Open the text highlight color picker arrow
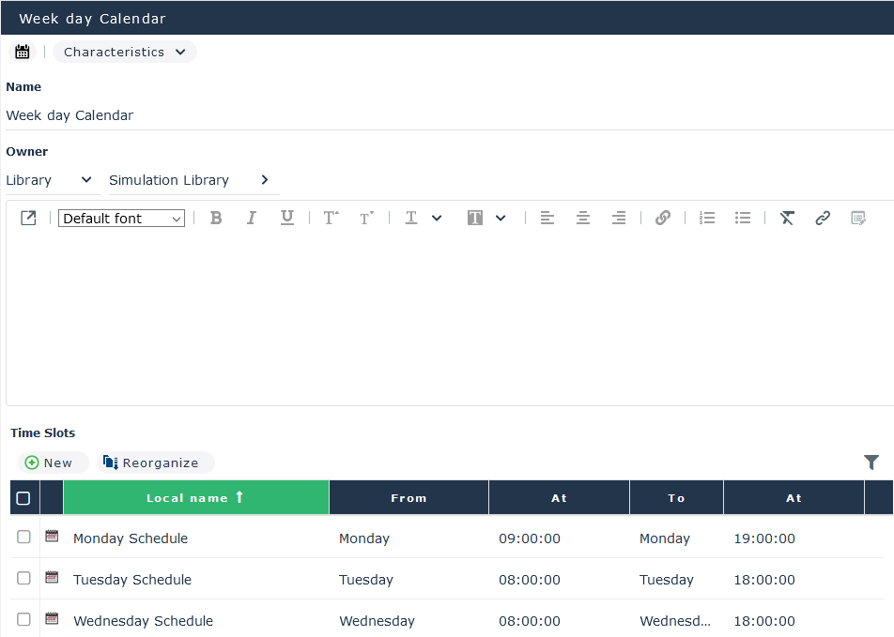Image resolution: width=894 pixels, height=637 pixels. (501, 218)
